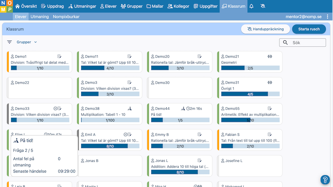
Task: Click Demo31 dumbbell training icon
Action: click(270, 82)
